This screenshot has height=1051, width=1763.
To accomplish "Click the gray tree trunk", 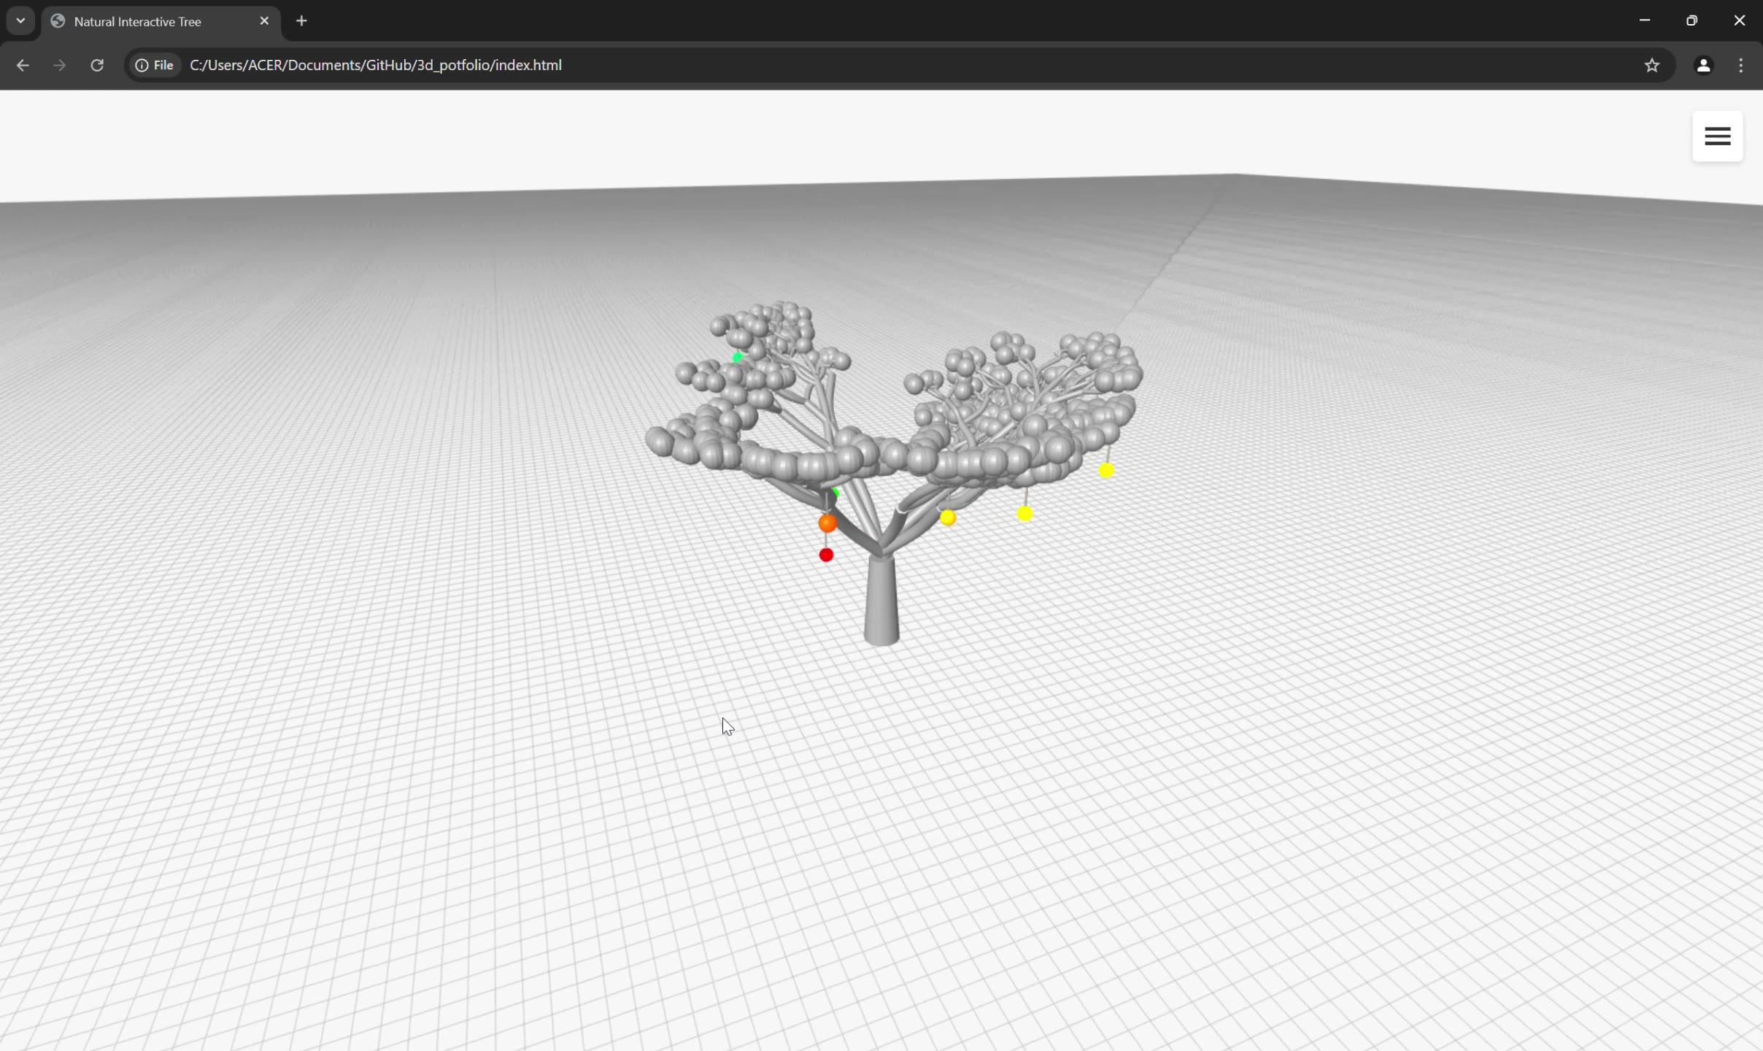I will 881,601.
